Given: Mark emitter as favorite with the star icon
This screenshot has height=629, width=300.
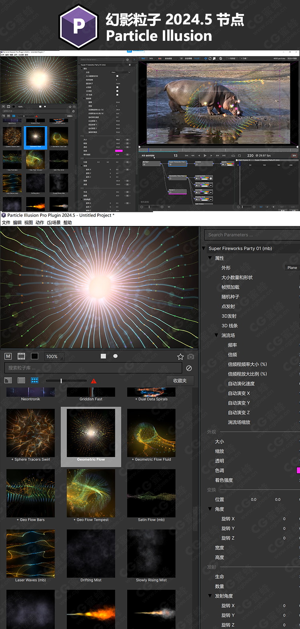Looking at the screenshot, I should [x=180, y=356].
